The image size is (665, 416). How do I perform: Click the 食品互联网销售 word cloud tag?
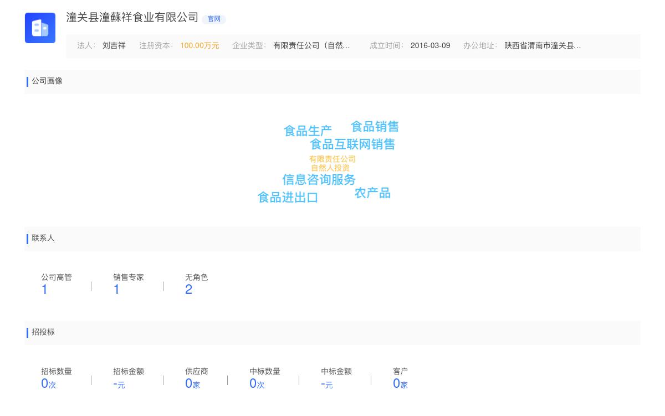pyautogui.click(x=352, y=144)
